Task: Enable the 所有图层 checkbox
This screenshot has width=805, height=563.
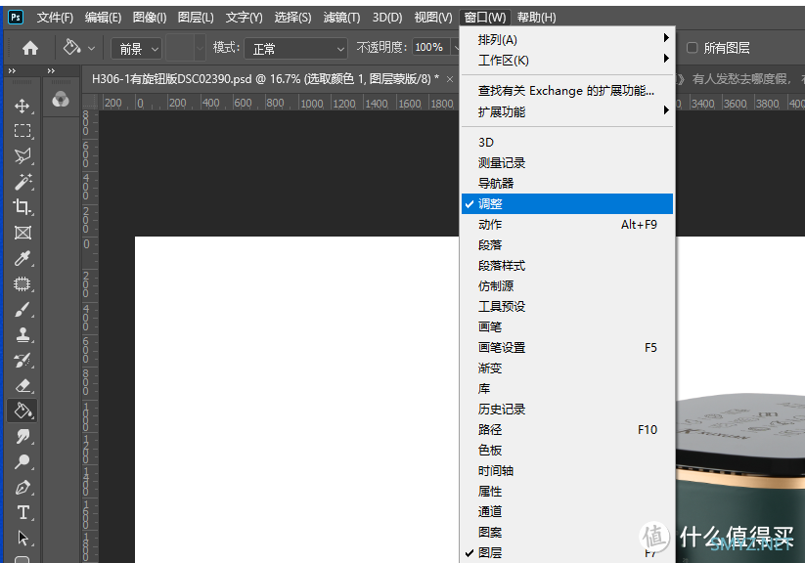Action: point(693,48)
